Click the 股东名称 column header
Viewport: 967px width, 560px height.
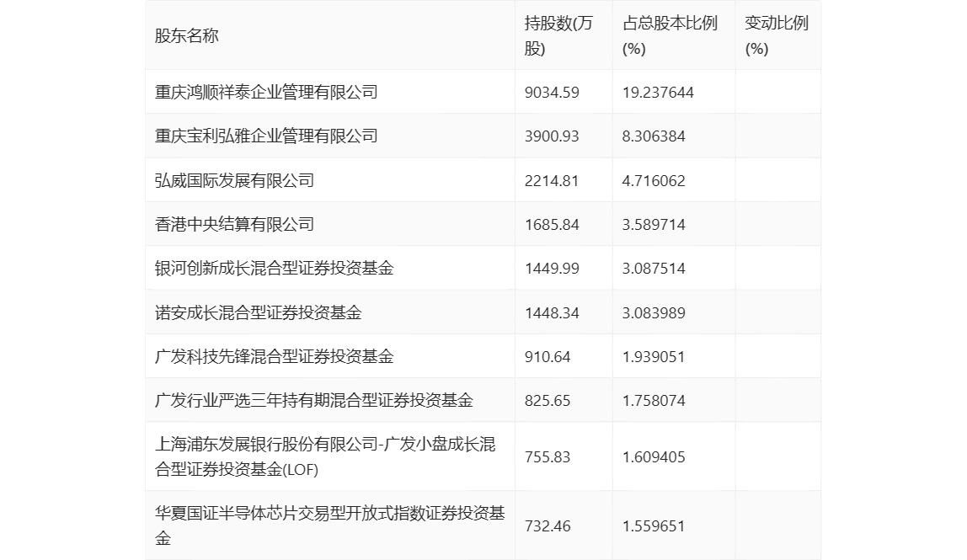pos(187,35)
